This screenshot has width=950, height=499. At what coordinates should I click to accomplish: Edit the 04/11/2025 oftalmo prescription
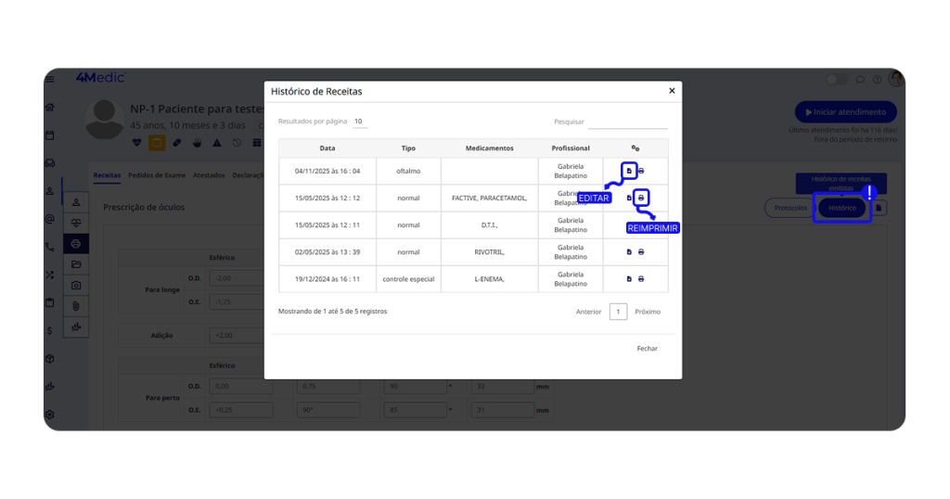coord(629,171)
